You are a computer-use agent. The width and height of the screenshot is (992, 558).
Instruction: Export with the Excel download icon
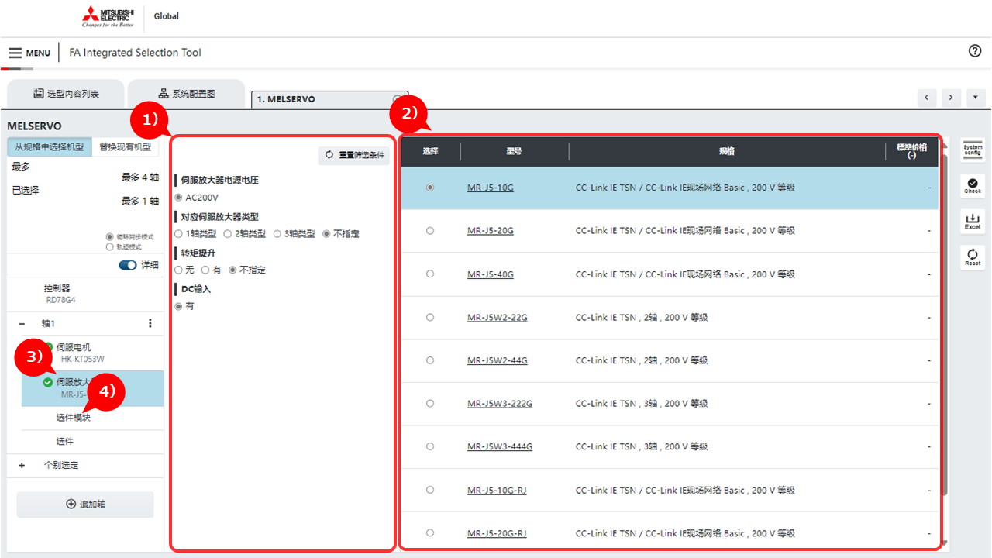[973, 221]
